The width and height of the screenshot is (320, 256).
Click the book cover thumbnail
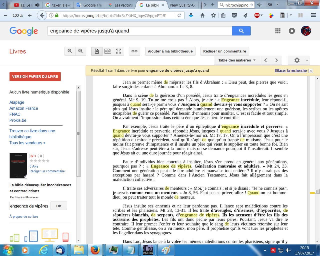pyautogui.click(x=18, y=165)
